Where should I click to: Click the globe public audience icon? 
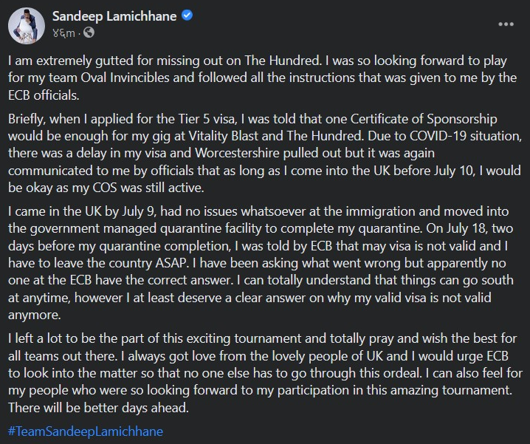pyautogui.click(x=89, y=32)
